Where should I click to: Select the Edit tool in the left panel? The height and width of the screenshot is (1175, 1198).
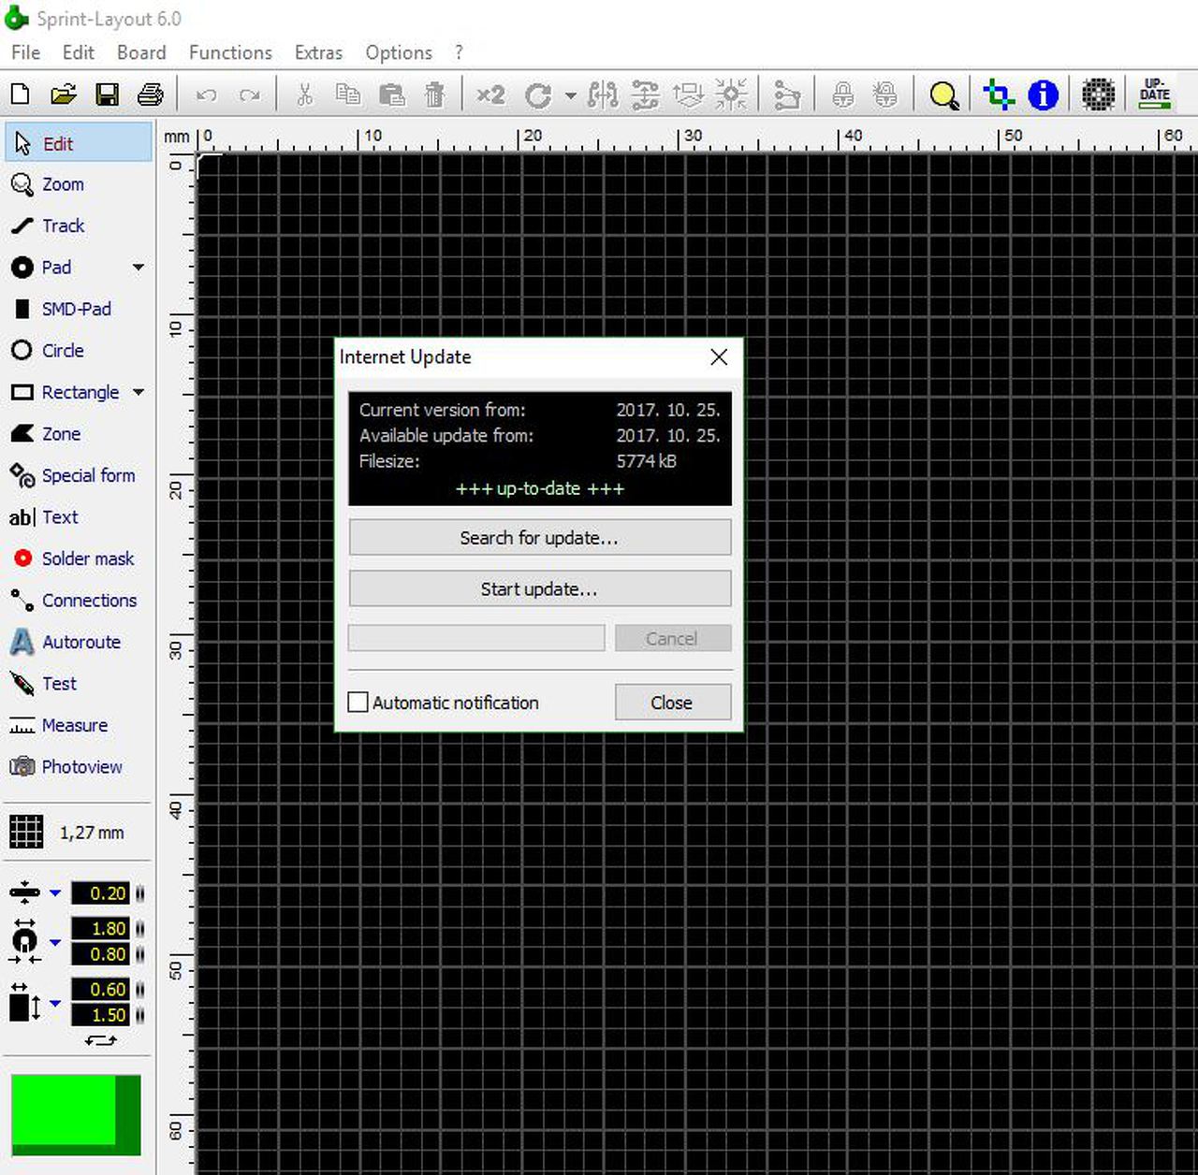(x=79, y=143)
